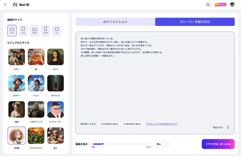This screenshot has height=156, width=241.
Task: Click the ビデオを作成 (44 coins) button
Action: [x=218, y=144]
